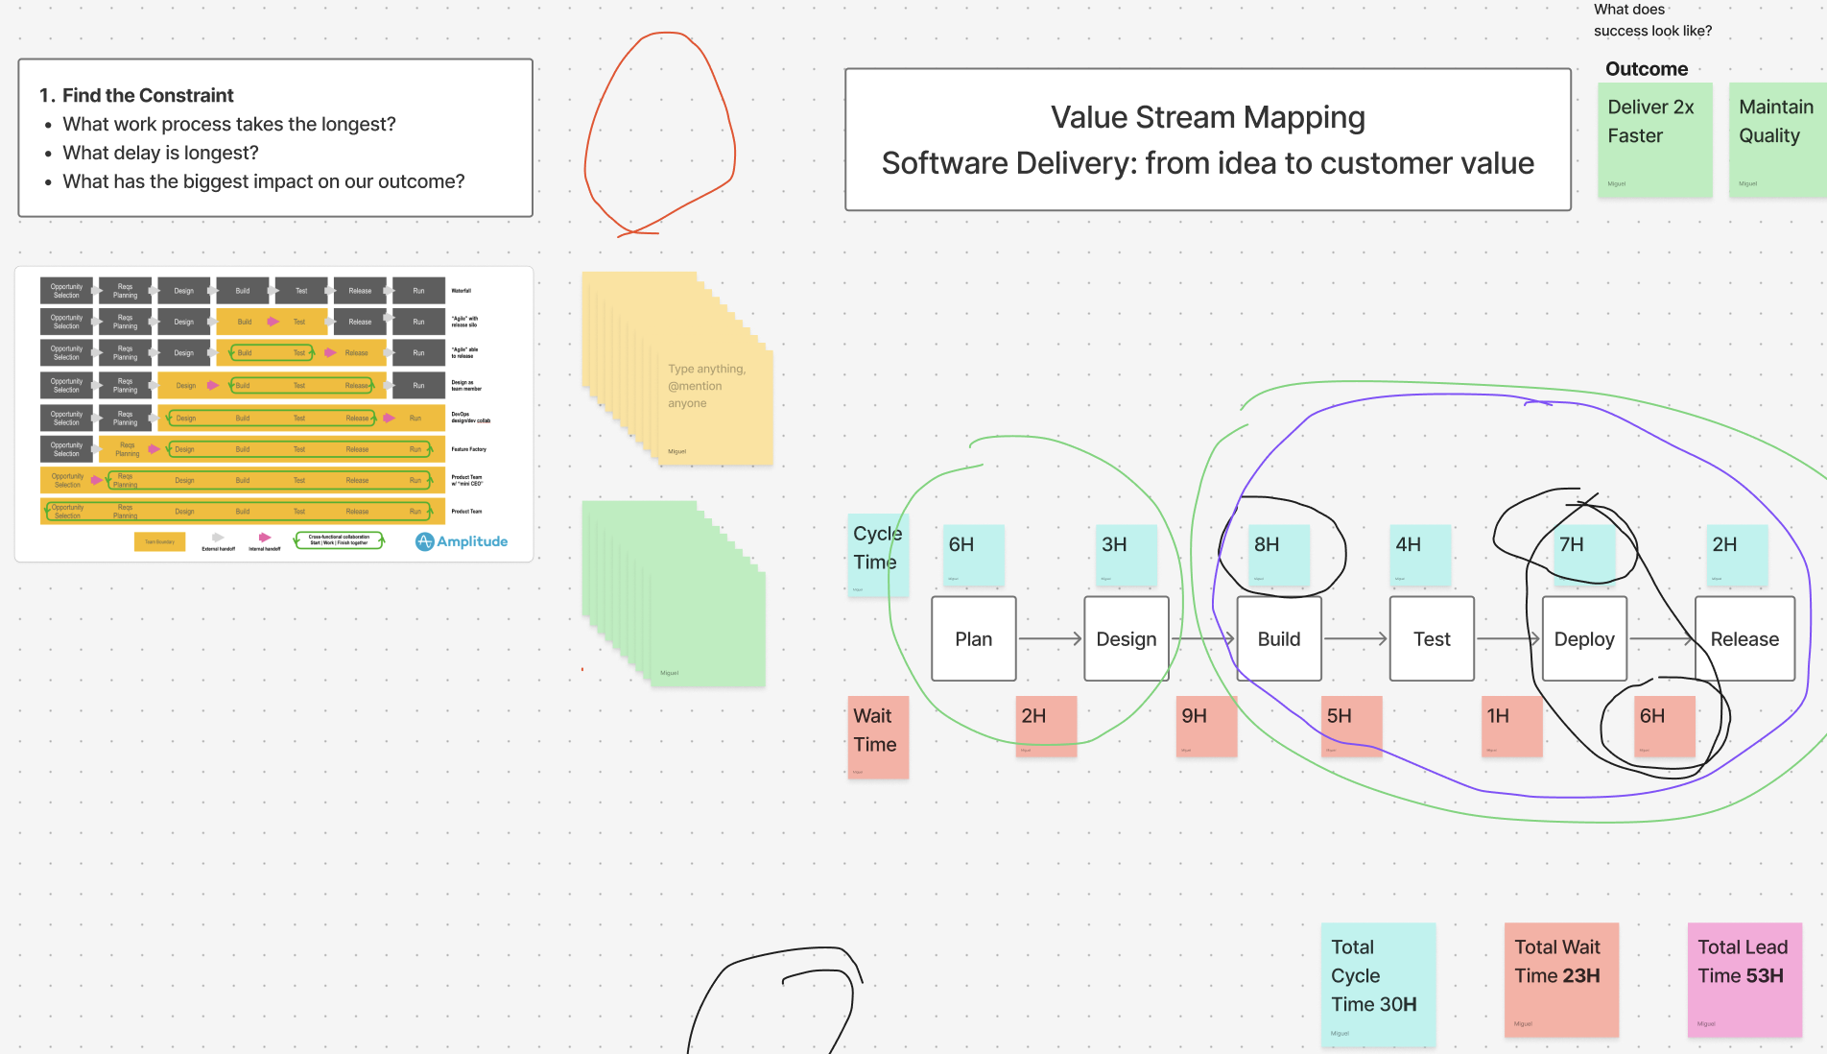Click the 'Deliver 2x Faster' sticky note
This screenshot has width=1827, height=1054.
point(1654,140)
